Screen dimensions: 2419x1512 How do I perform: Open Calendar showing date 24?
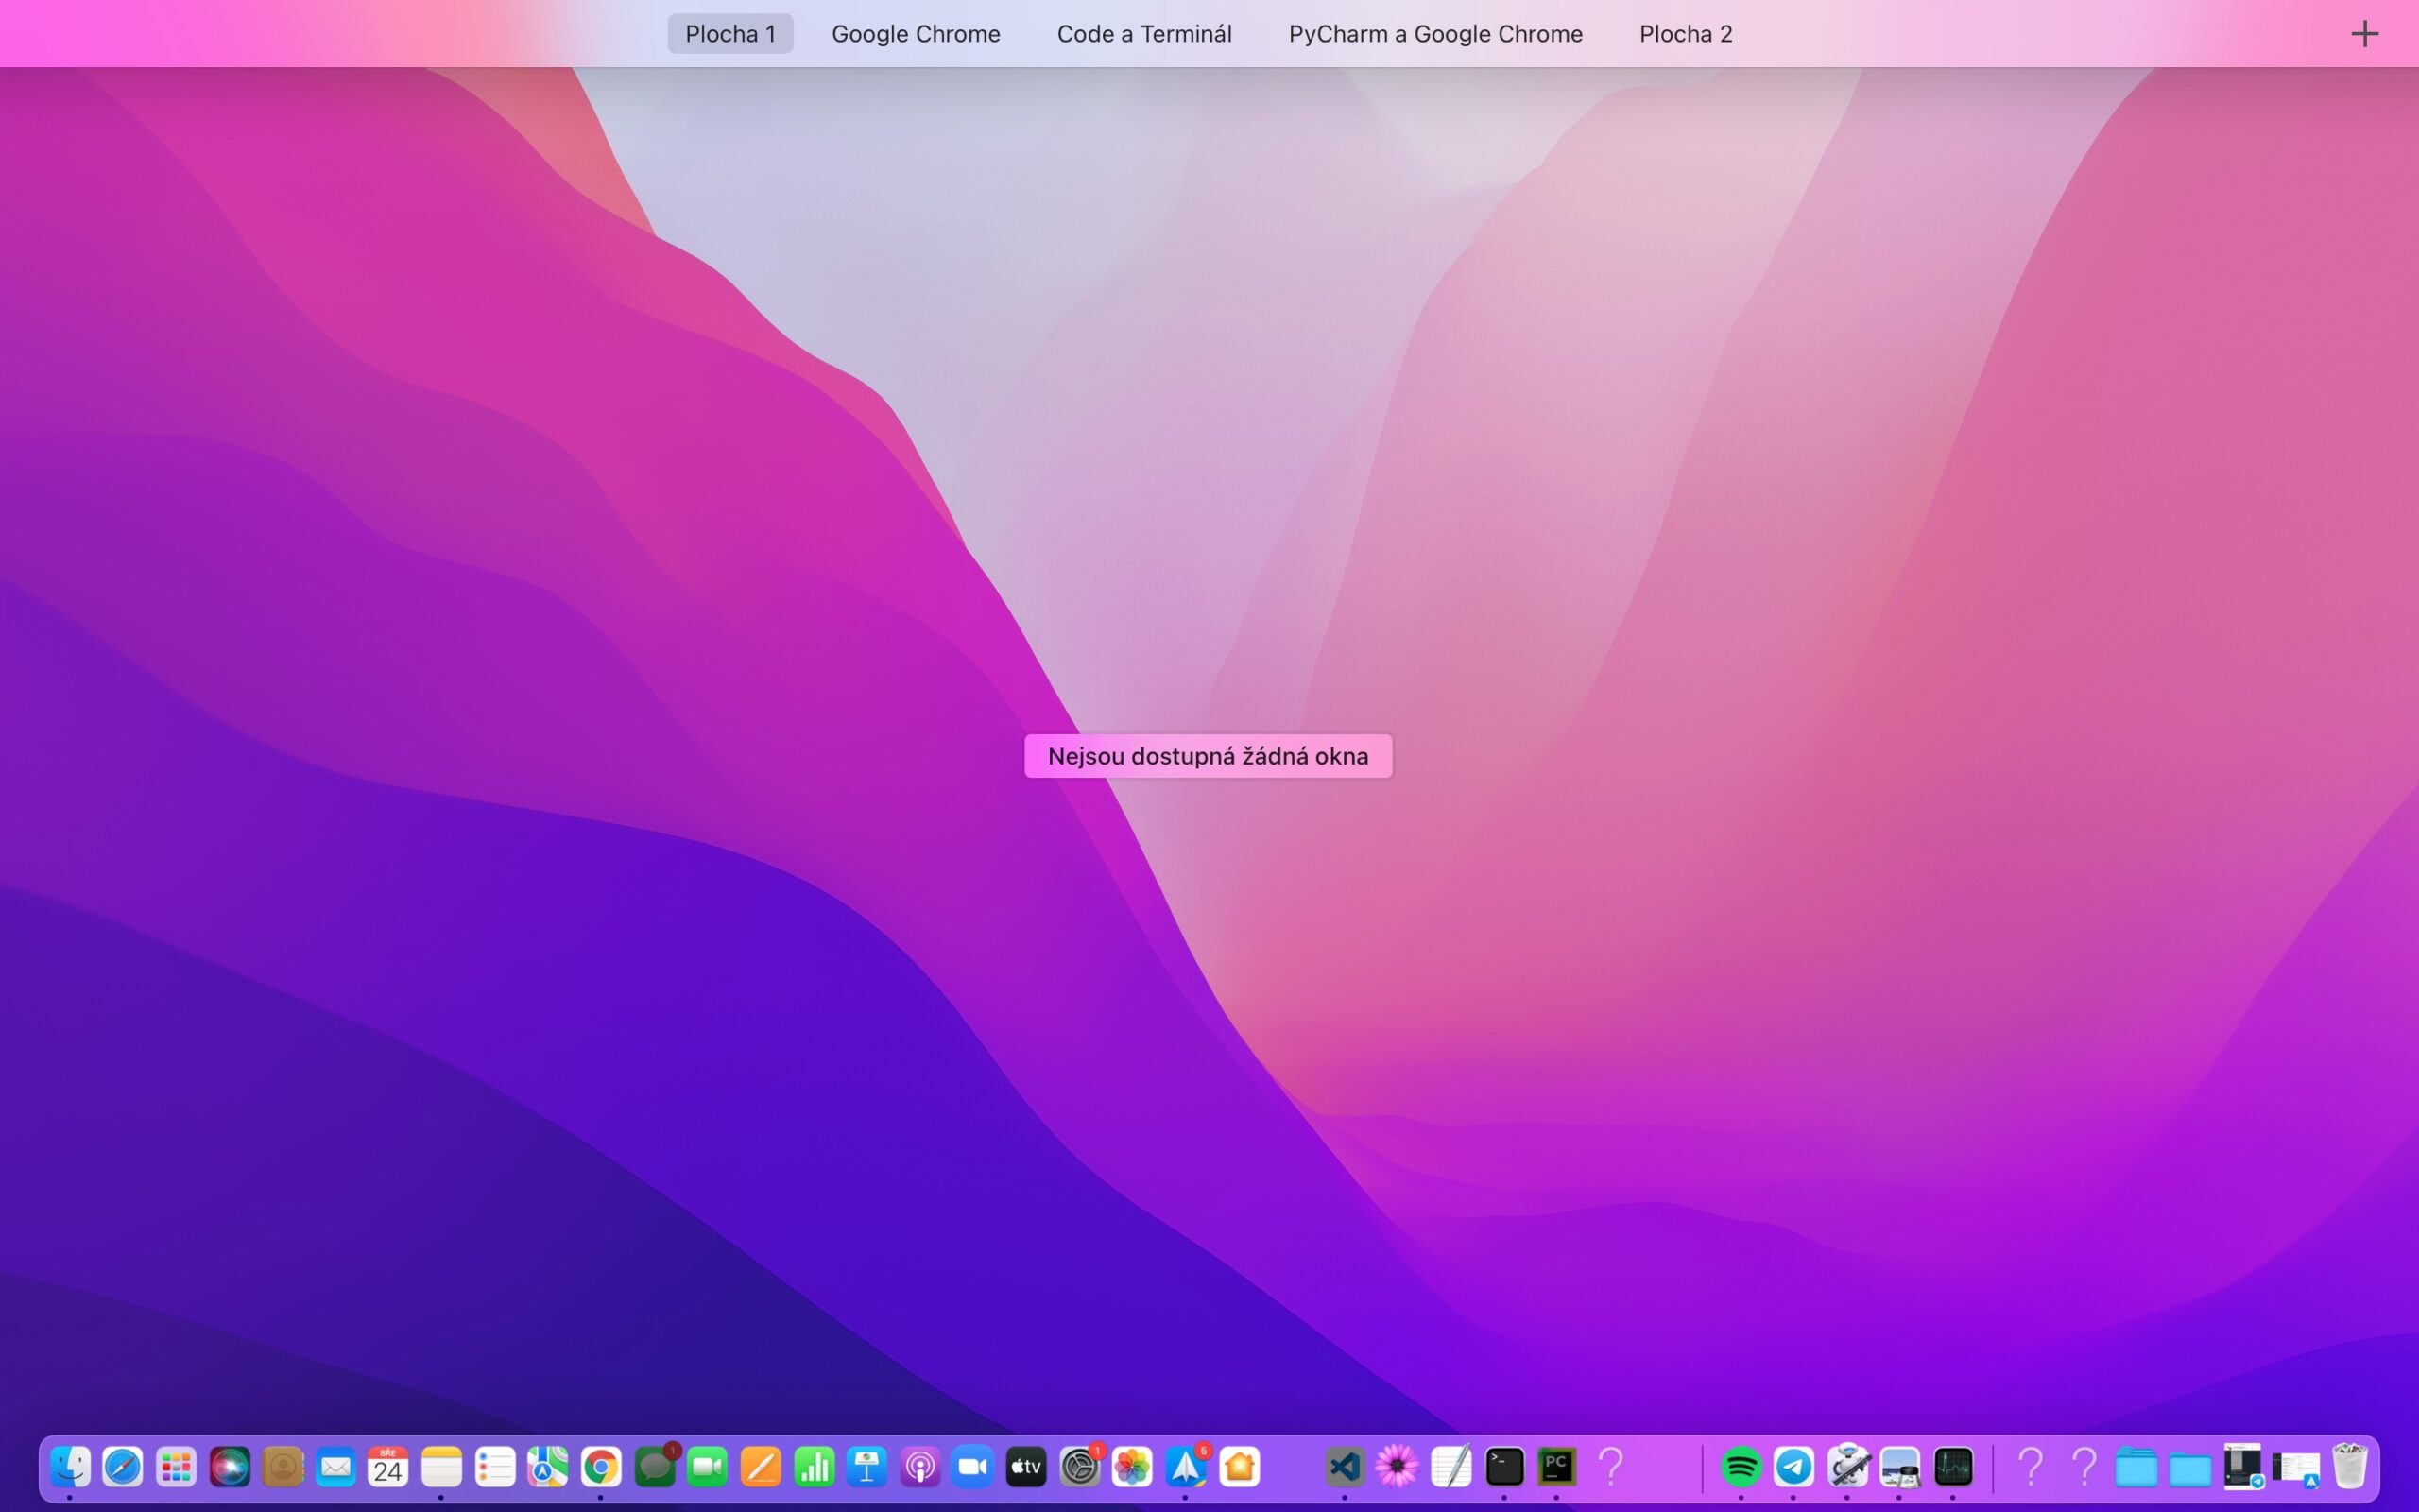click(x=387, y=1467)
